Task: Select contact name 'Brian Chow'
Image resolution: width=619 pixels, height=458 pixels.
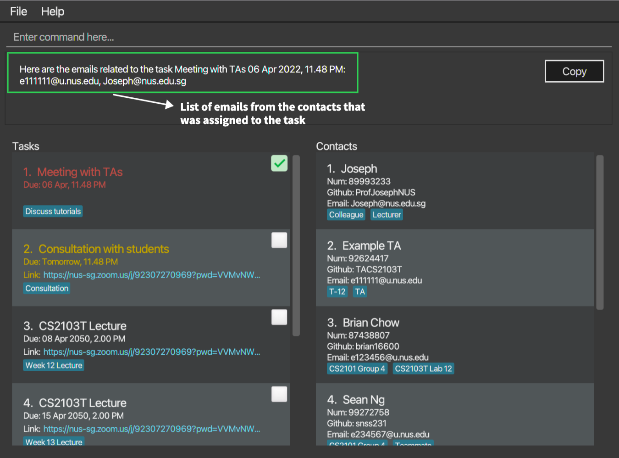Action: (371, 323)
